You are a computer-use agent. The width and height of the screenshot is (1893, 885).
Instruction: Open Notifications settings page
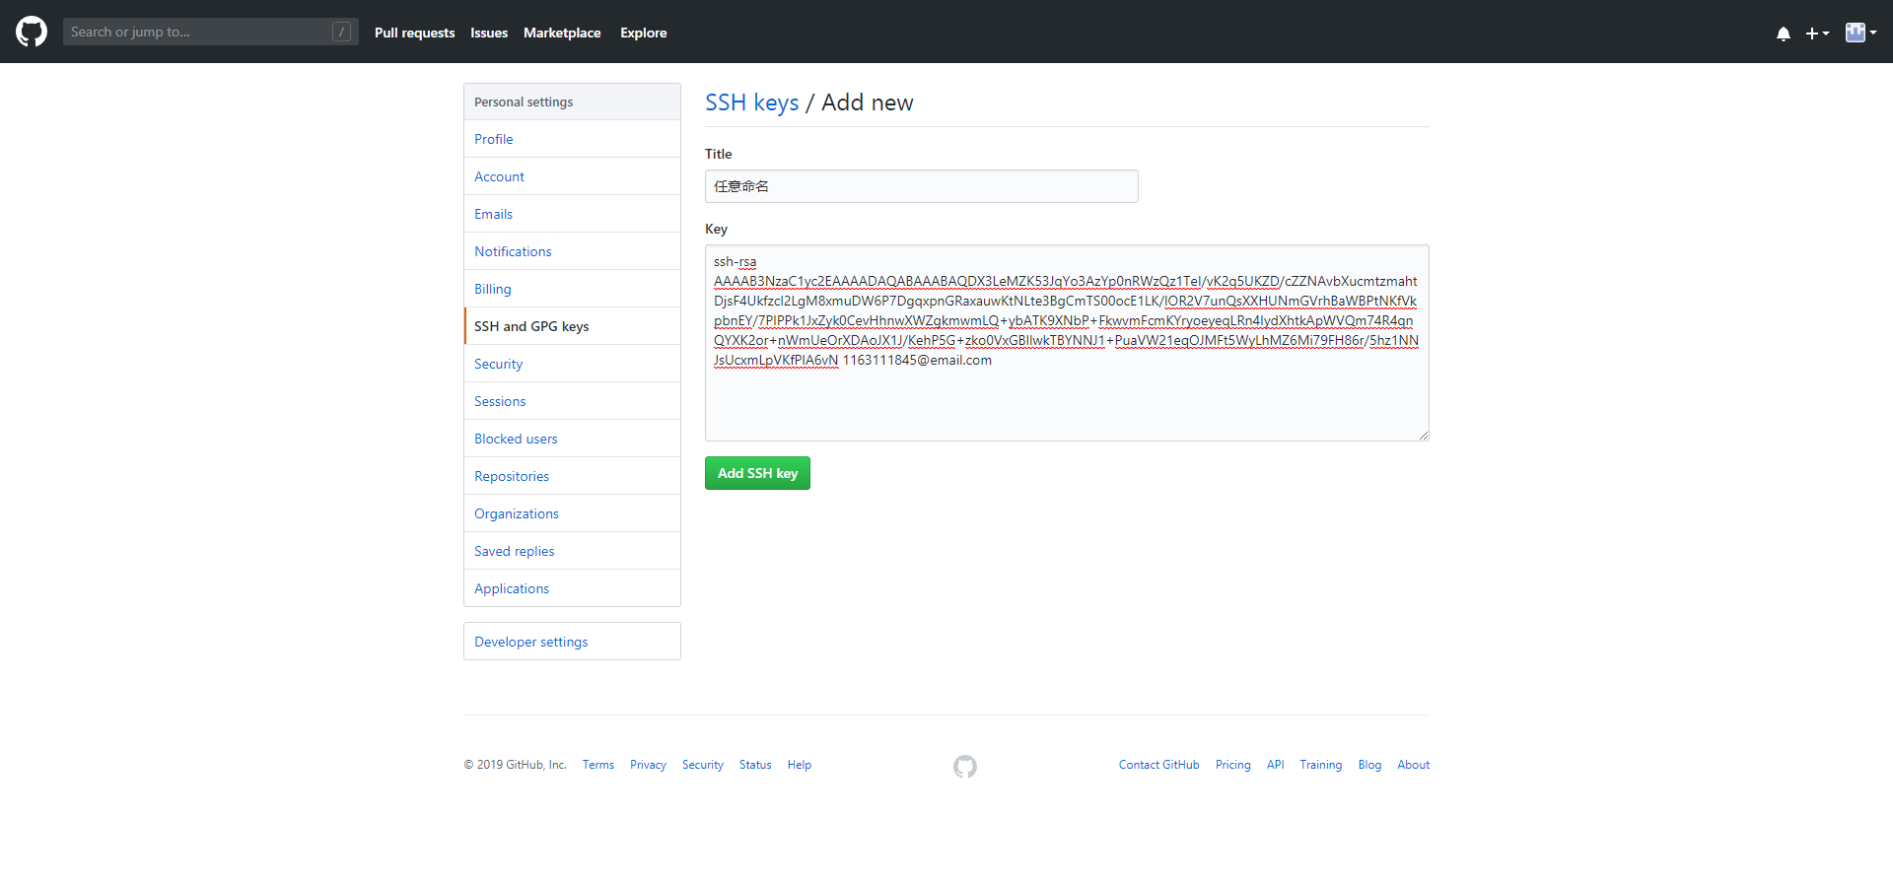click(x=572, y=251)
